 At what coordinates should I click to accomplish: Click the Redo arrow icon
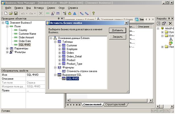[31, 14]
